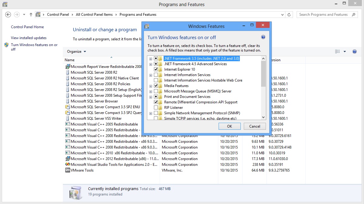
Task: Uncheck Media Features checkbox
Action: pyautogui.click(x=156, y=86)
